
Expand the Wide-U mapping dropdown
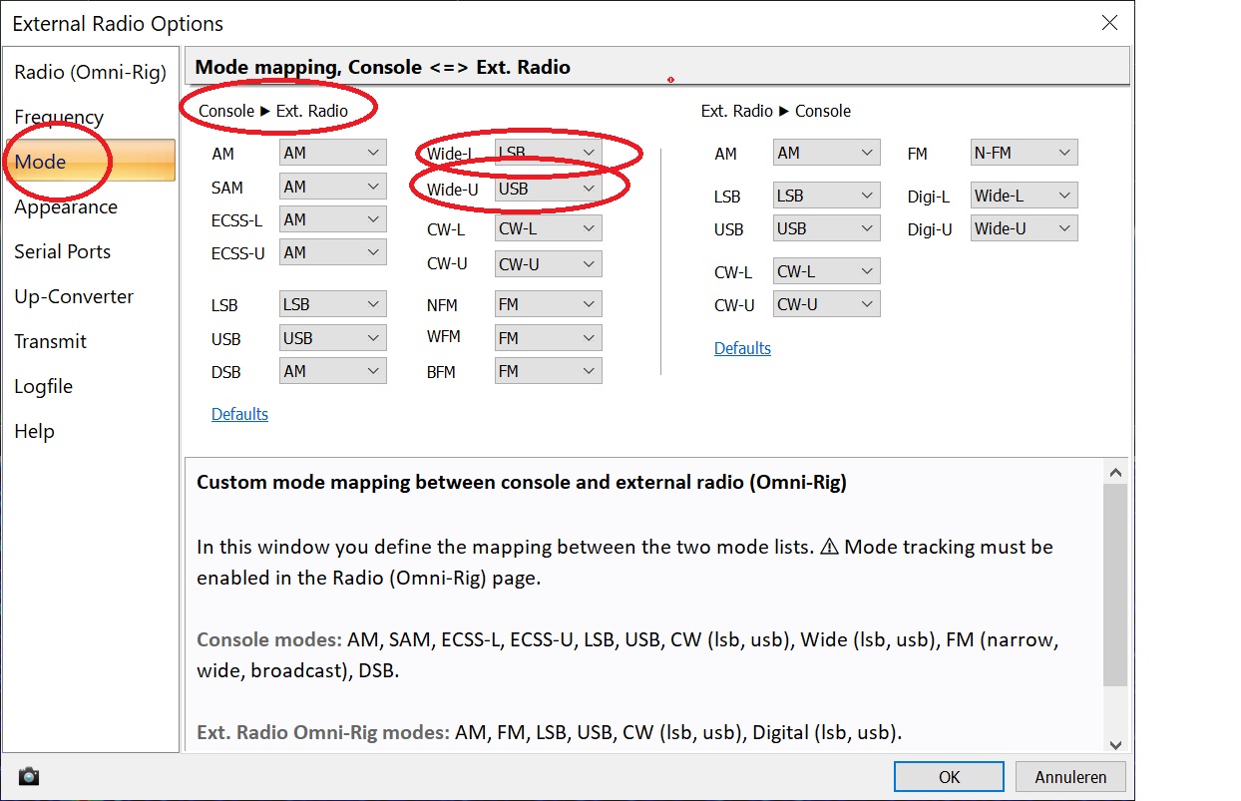click(548, 188)
